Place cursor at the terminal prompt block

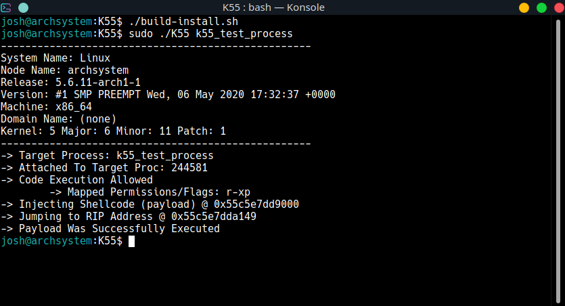(x=131, y=241)
